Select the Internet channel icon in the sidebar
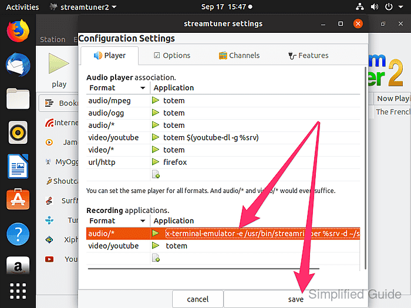This screenshot has width=411, height=308. tap(49, 123)
